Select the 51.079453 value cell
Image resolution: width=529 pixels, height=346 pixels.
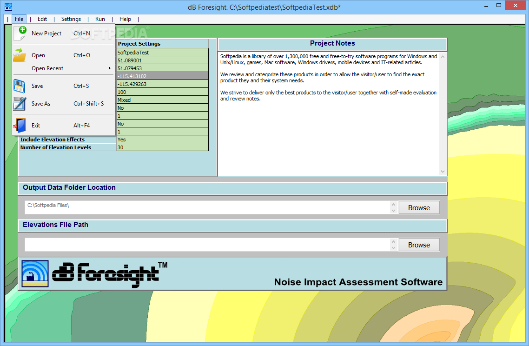tap(162, 68)
